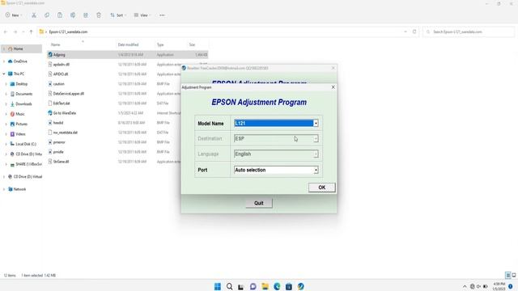This screenshot has height=291, width=518.
Task: Open the See more ellipsis menu
Action: pos(162,15)
